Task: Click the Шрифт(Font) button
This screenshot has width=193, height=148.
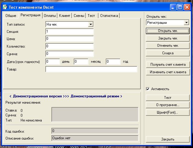Action: click(168, 112)
